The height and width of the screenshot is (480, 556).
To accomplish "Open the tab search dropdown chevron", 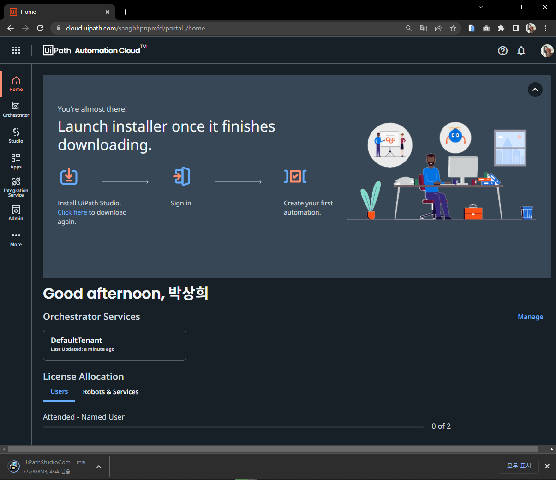I will [481, 7].
